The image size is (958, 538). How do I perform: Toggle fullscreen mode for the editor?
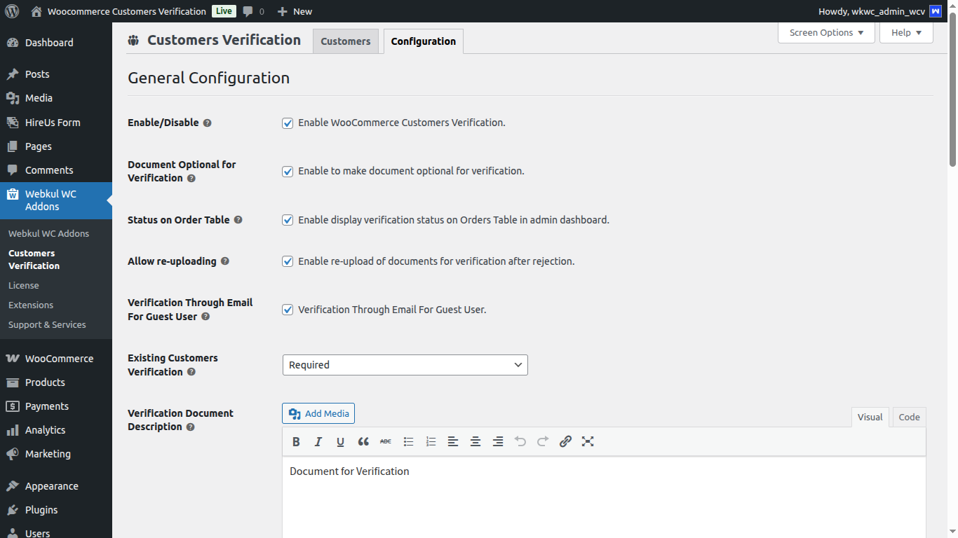588,441
